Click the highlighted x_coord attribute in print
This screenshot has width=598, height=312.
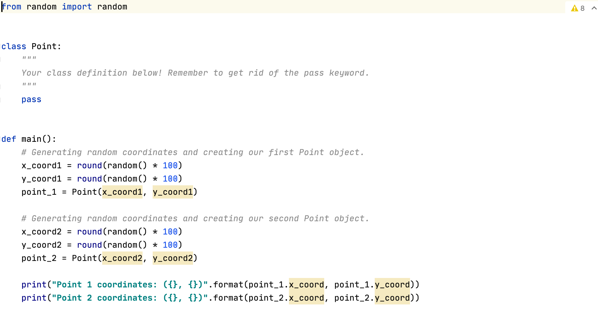pos(306,285)
